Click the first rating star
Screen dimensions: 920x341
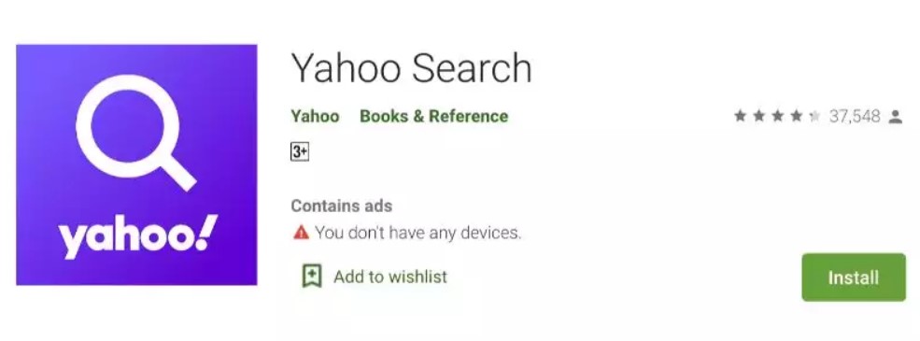741,116
